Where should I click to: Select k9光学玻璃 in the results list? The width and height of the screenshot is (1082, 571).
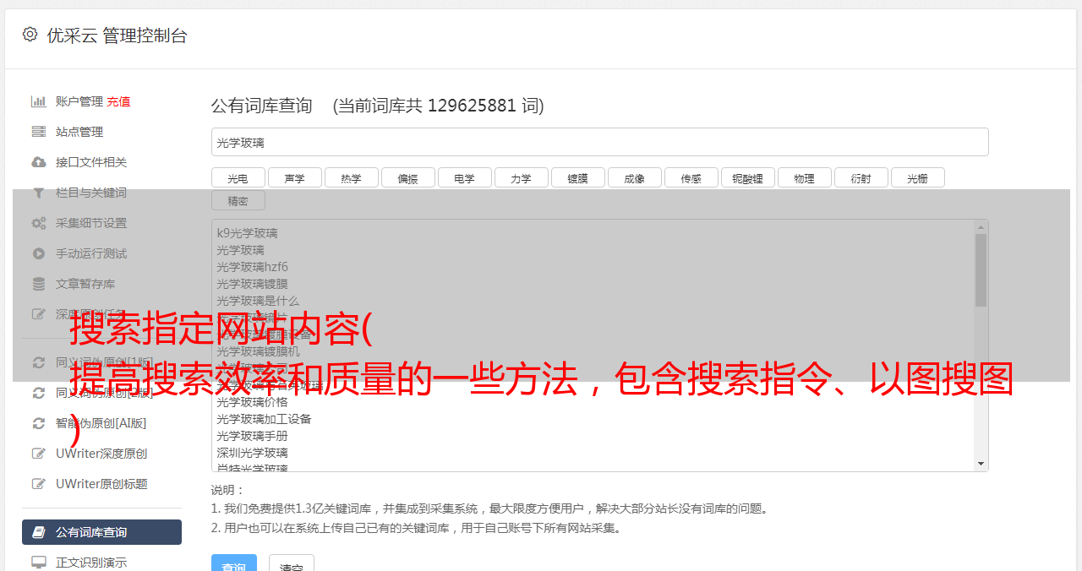[247, 233]
